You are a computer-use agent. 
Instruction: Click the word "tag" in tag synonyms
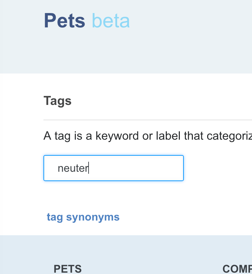[x=55, y=217]
